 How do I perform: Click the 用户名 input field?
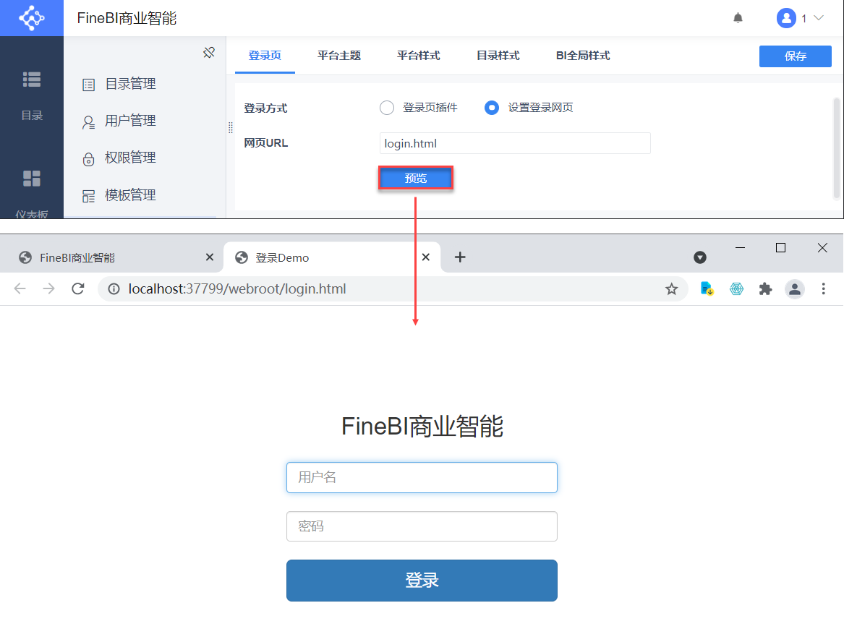(x=422, y=477)
